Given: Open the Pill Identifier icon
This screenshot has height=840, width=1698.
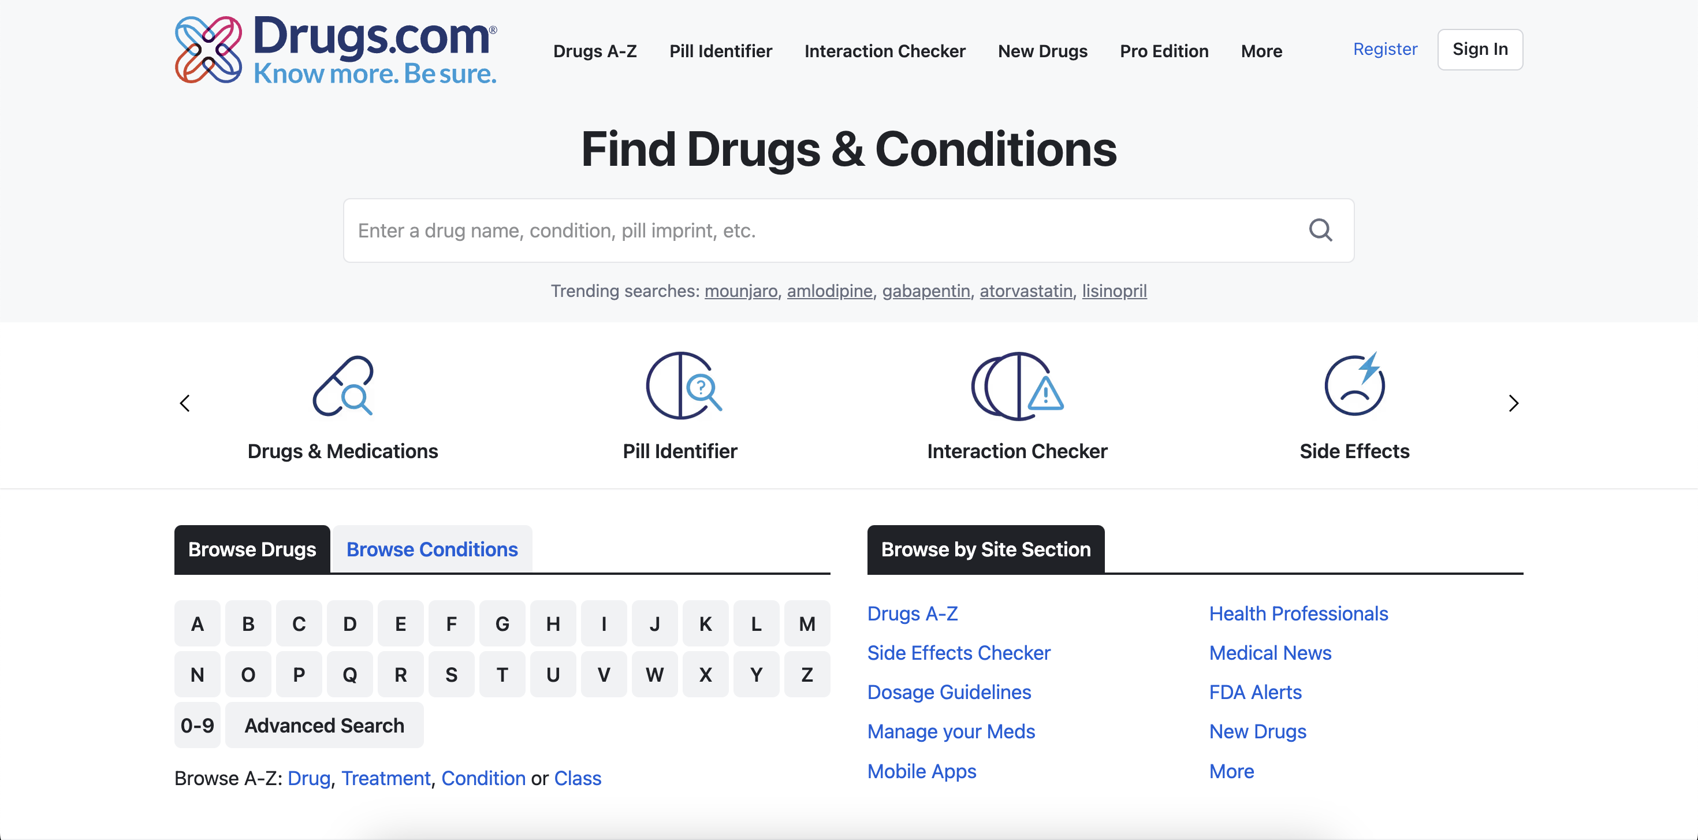Looking at the screenshot, I should [x=682, y=386].
